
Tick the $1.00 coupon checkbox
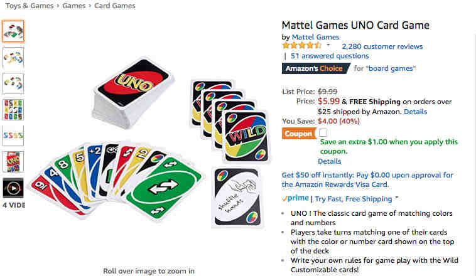click(323, 133)
